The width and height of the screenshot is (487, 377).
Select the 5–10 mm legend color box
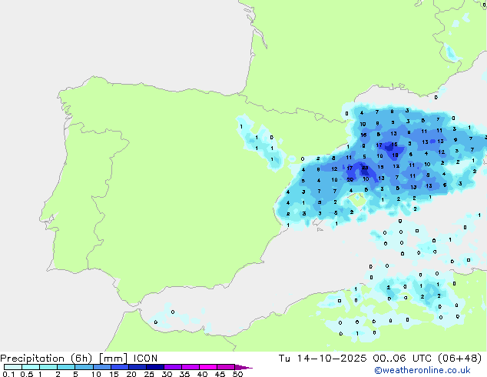point(84,367)
